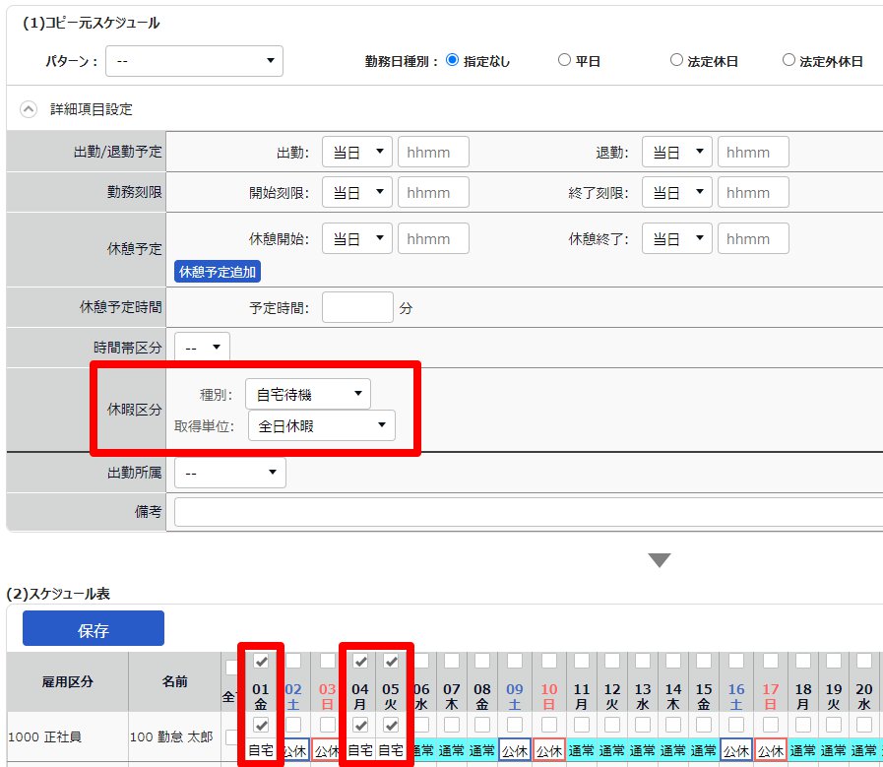Click 休憩予定追加 button
This screenshot has height=767, width=883.
click(x=218, y=272)
